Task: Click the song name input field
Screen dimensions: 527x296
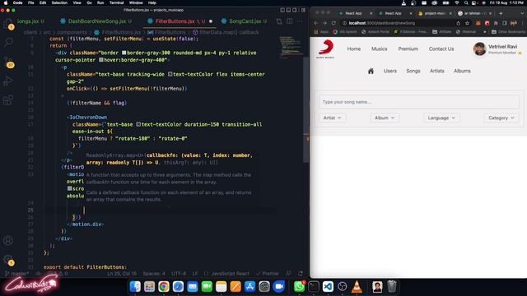Action: tap(419, 102)
